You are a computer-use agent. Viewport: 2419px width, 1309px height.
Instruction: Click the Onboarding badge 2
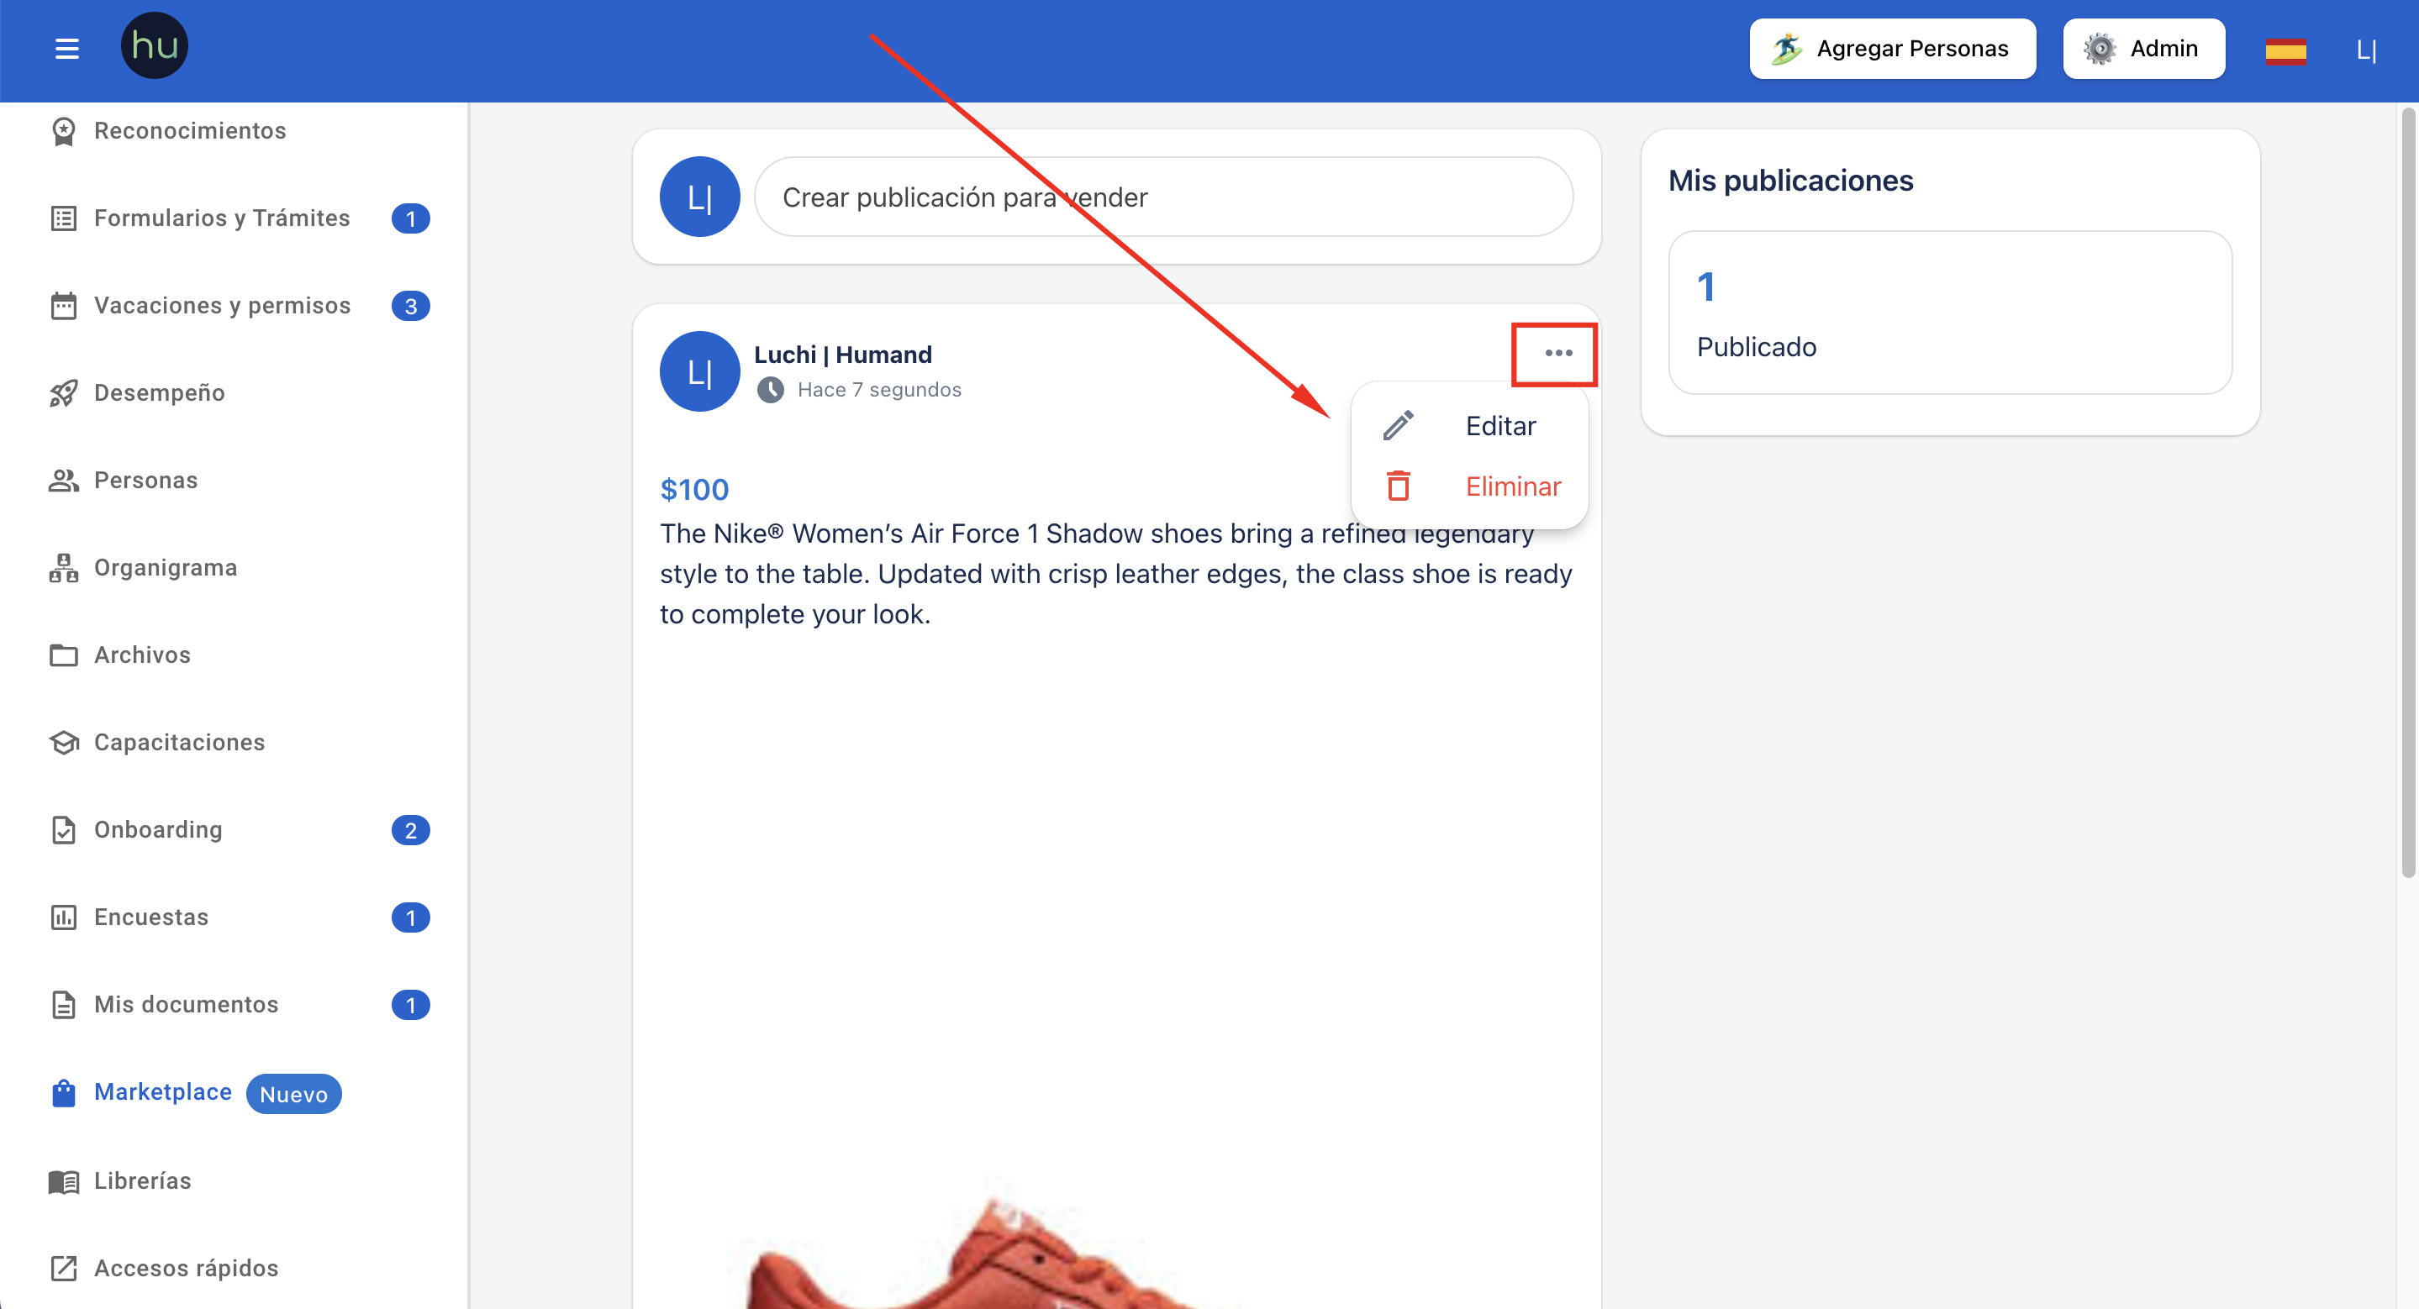[x=410, y=830]
